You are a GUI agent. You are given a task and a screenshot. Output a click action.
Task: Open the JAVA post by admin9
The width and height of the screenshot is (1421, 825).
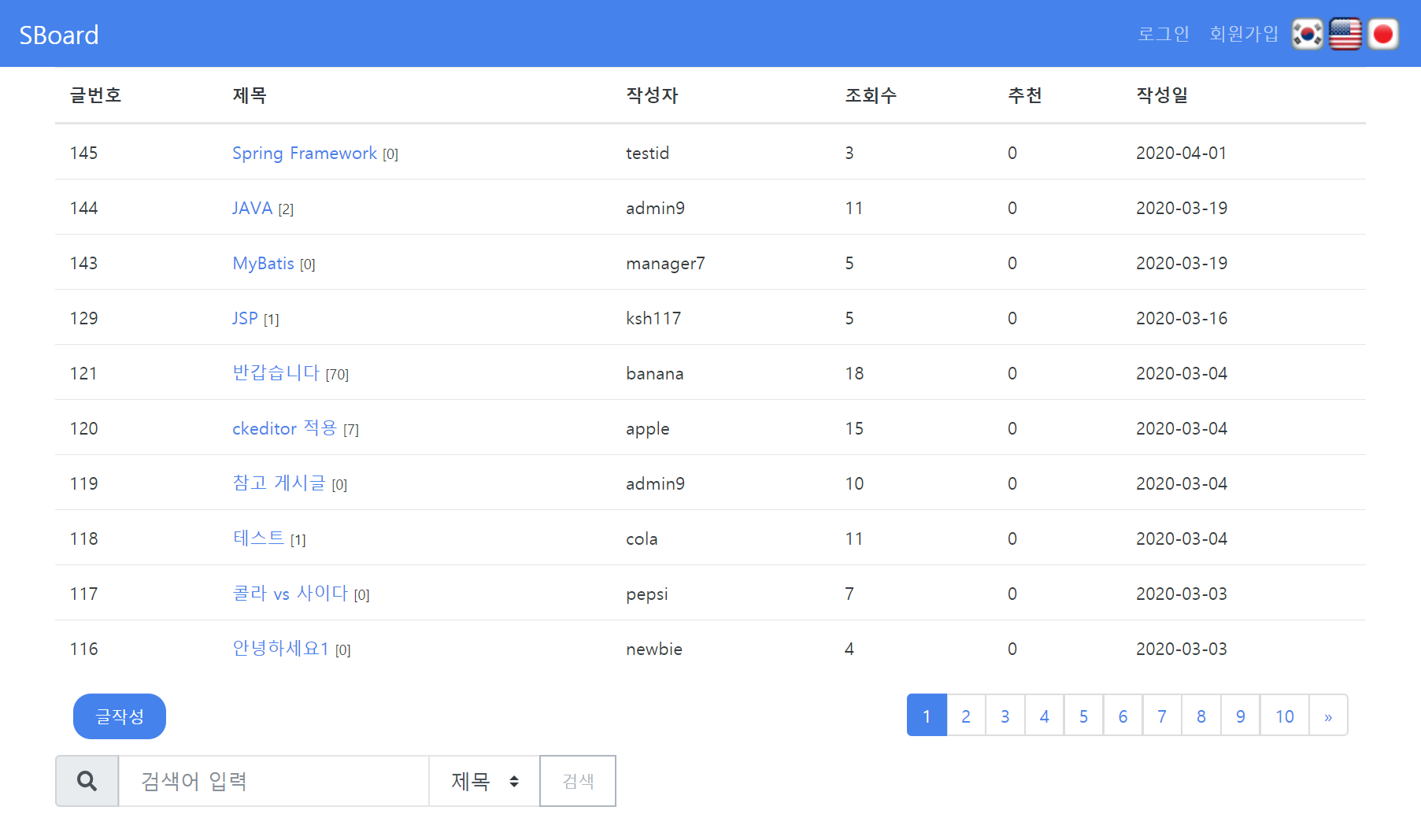point(251,208)
